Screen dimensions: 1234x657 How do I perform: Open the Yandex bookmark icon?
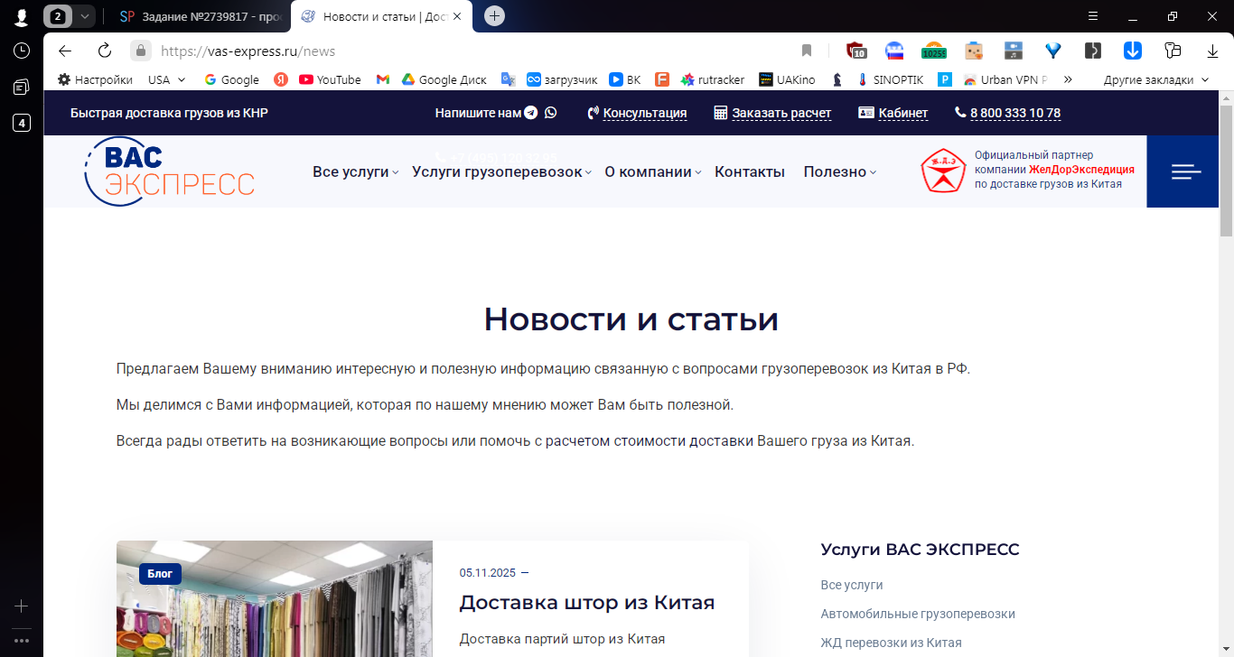(x=281, y=79)
